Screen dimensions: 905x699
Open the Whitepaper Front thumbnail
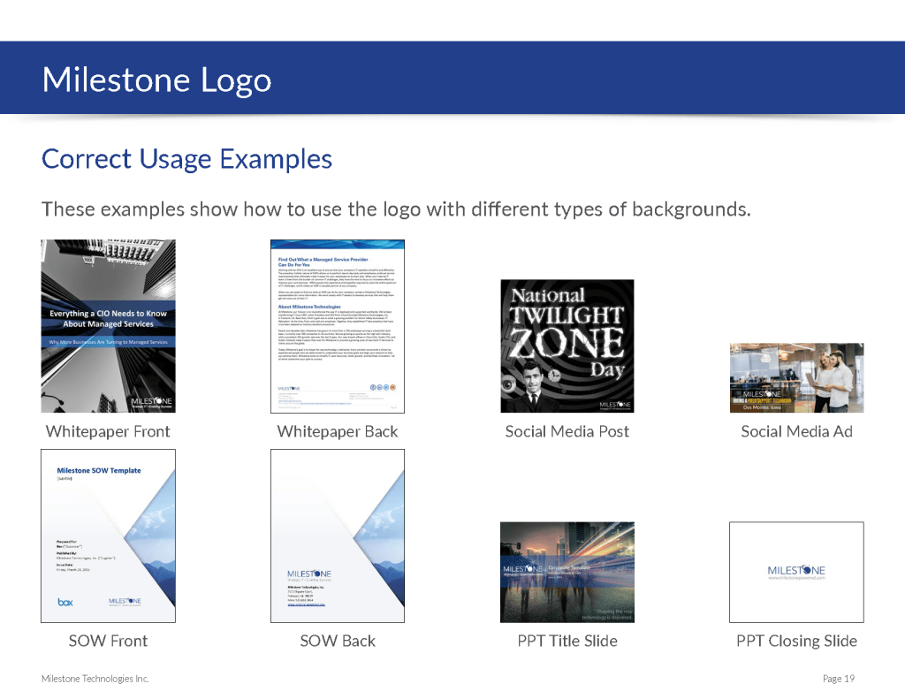click(x=108, y=325)
